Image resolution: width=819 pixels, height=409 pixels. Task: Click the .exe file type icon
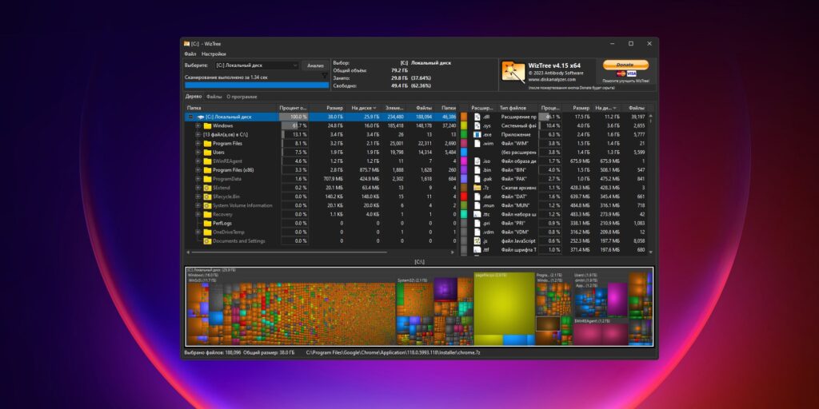click(477, 134)
